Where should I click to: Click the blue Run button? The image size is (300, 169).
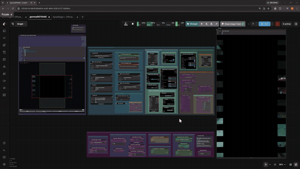click(265, 24)
